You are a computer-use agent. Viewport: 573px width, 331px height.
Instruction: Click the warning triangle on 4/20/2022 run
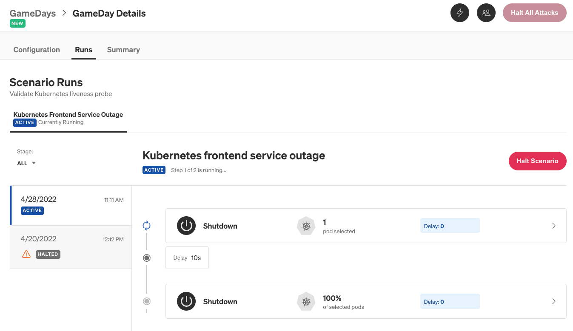pyautogui.click(x=26, y=254)
